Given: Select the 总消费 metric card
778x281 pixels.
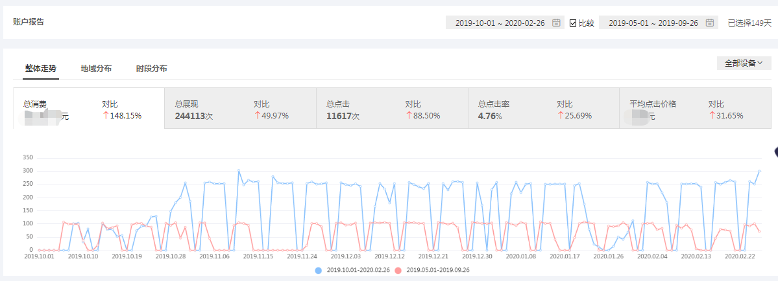Looking at the screenshot, I should coord(88,110).
